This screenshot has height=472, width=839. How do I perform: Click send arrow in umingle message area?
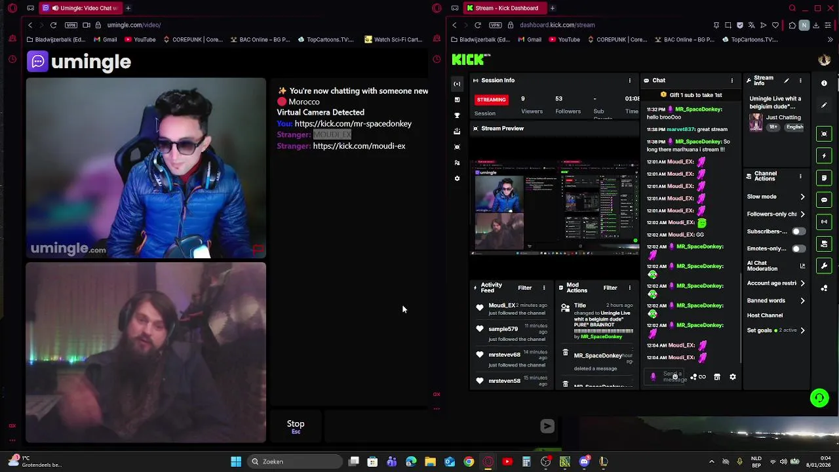(547, 426)
